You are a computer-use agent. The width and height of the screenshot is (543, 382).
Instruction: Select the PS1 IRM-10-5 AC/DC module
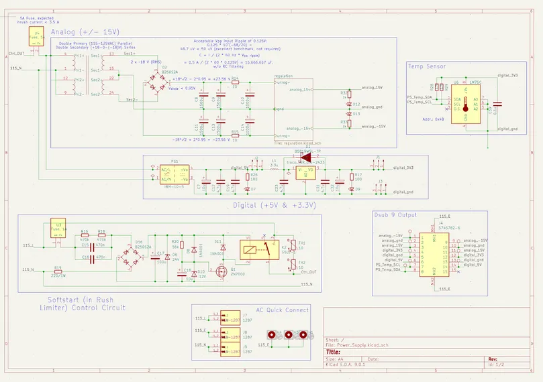point(174,175)
